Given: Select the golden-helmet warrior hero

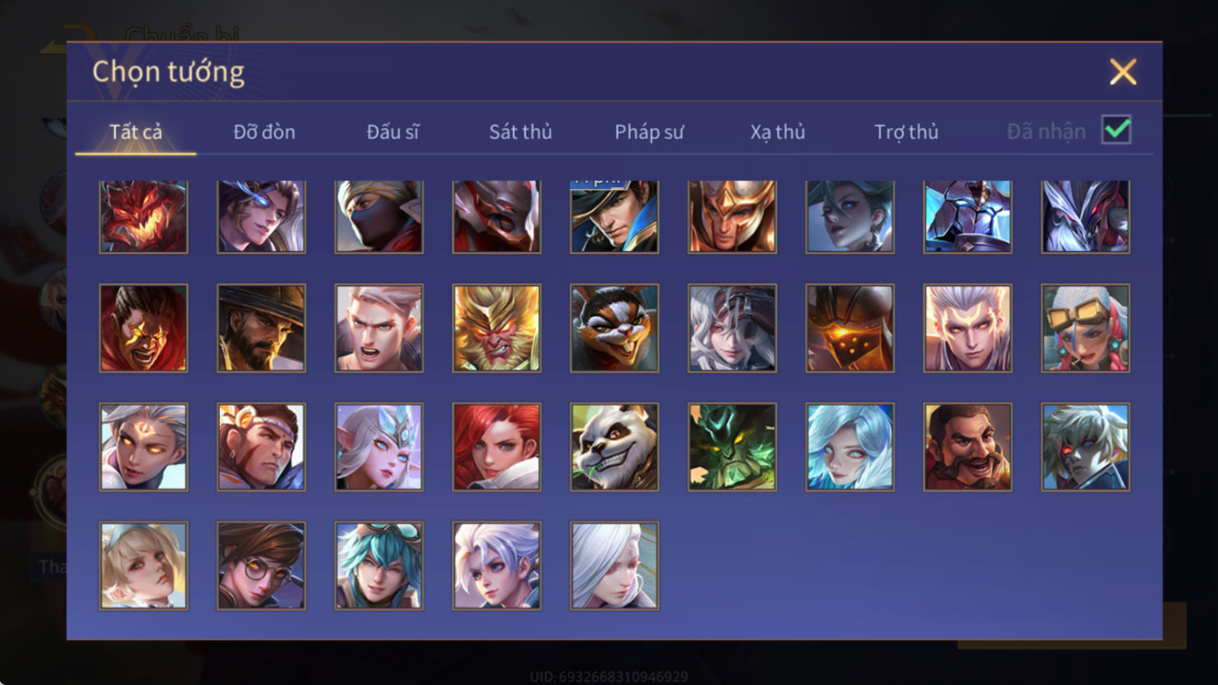Looking at the screenshot, I should coord(732,217).
